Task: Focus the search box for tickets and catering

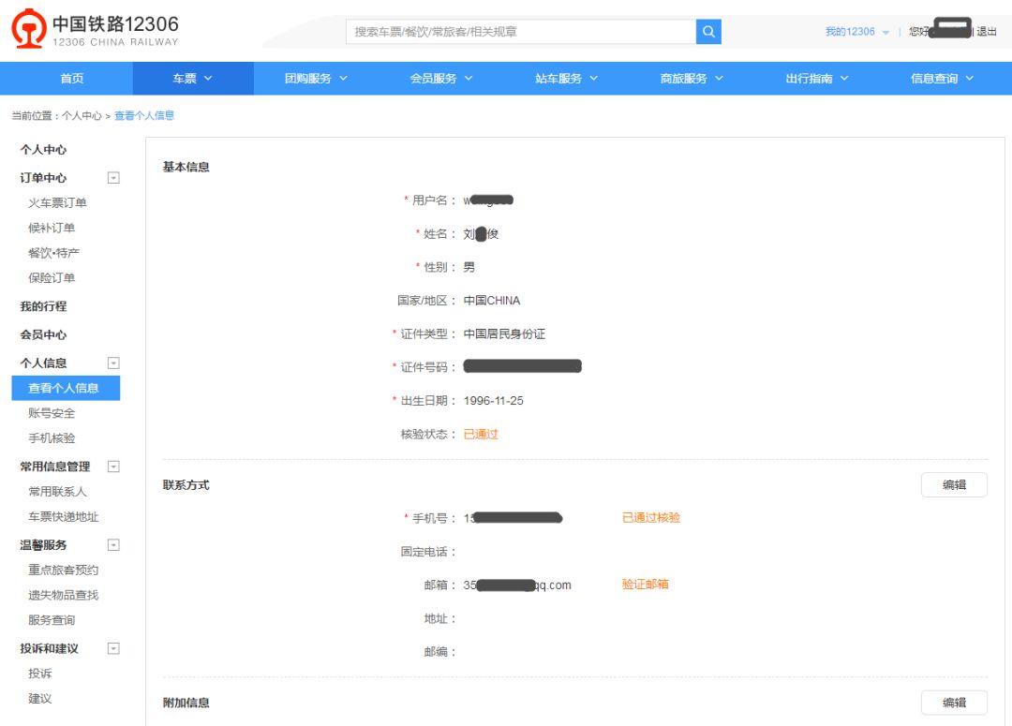Action: tap(521, 32)
